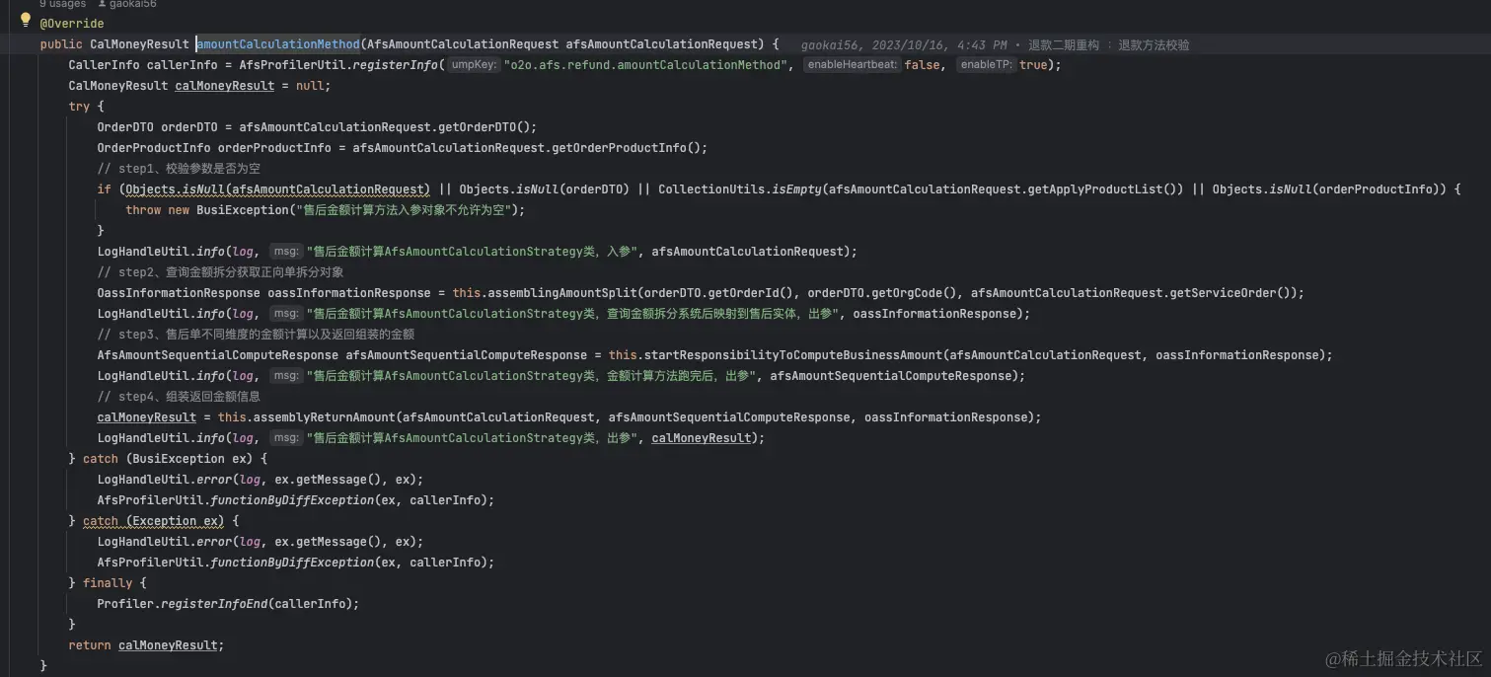Click the '// step2' comment line
1491x677 pixels.
click(220, 272)
